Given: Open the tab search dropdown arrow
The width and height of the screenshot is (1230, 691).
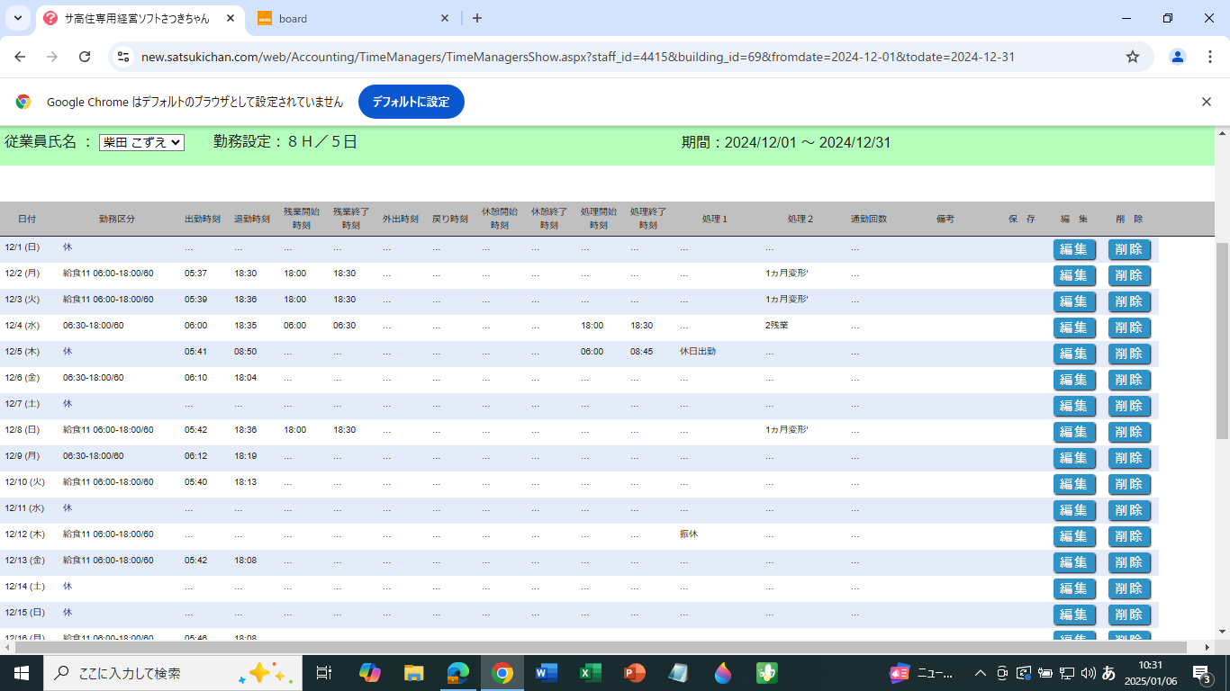Looking at the screenshot, I should pyautogui.click(x=17, y=18).
